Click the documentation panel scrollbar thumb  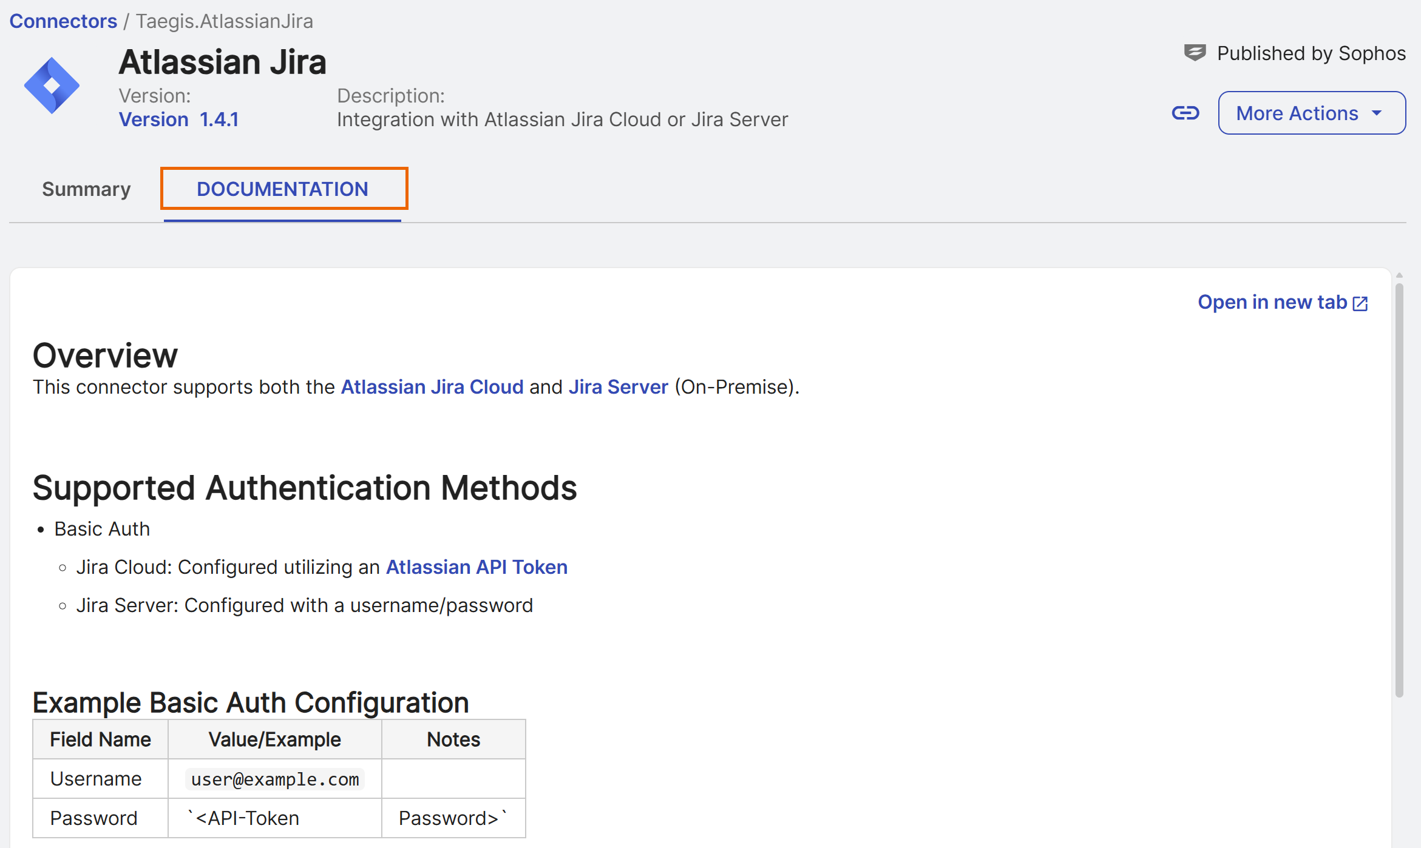1399,491
